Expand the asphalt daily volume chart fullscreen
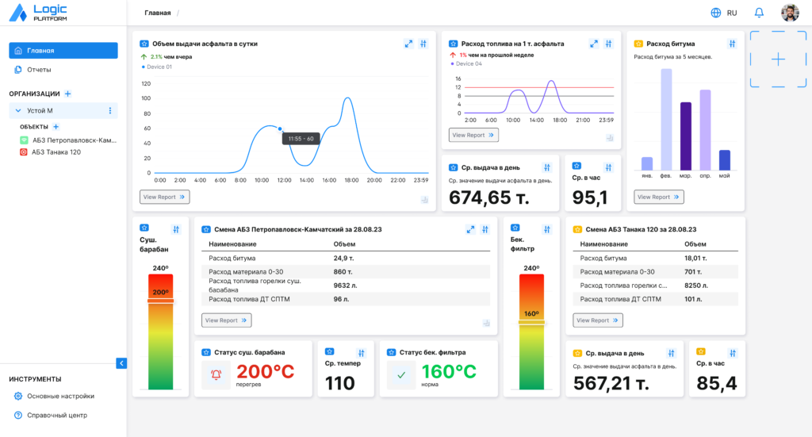The height and width of the screenshot is (437, 812). click(408, 44)
